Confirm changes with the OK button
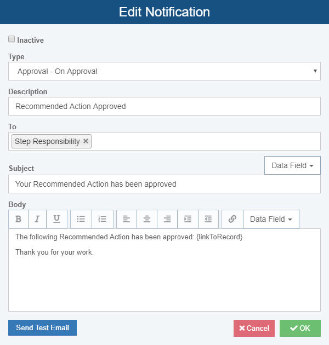 click(300, 328)
